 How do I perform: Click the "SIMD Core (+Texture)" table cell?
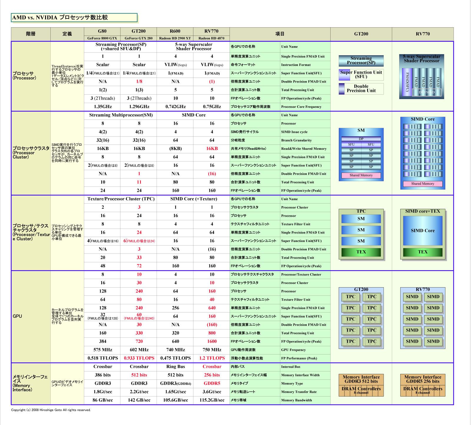tap(193, 199)
